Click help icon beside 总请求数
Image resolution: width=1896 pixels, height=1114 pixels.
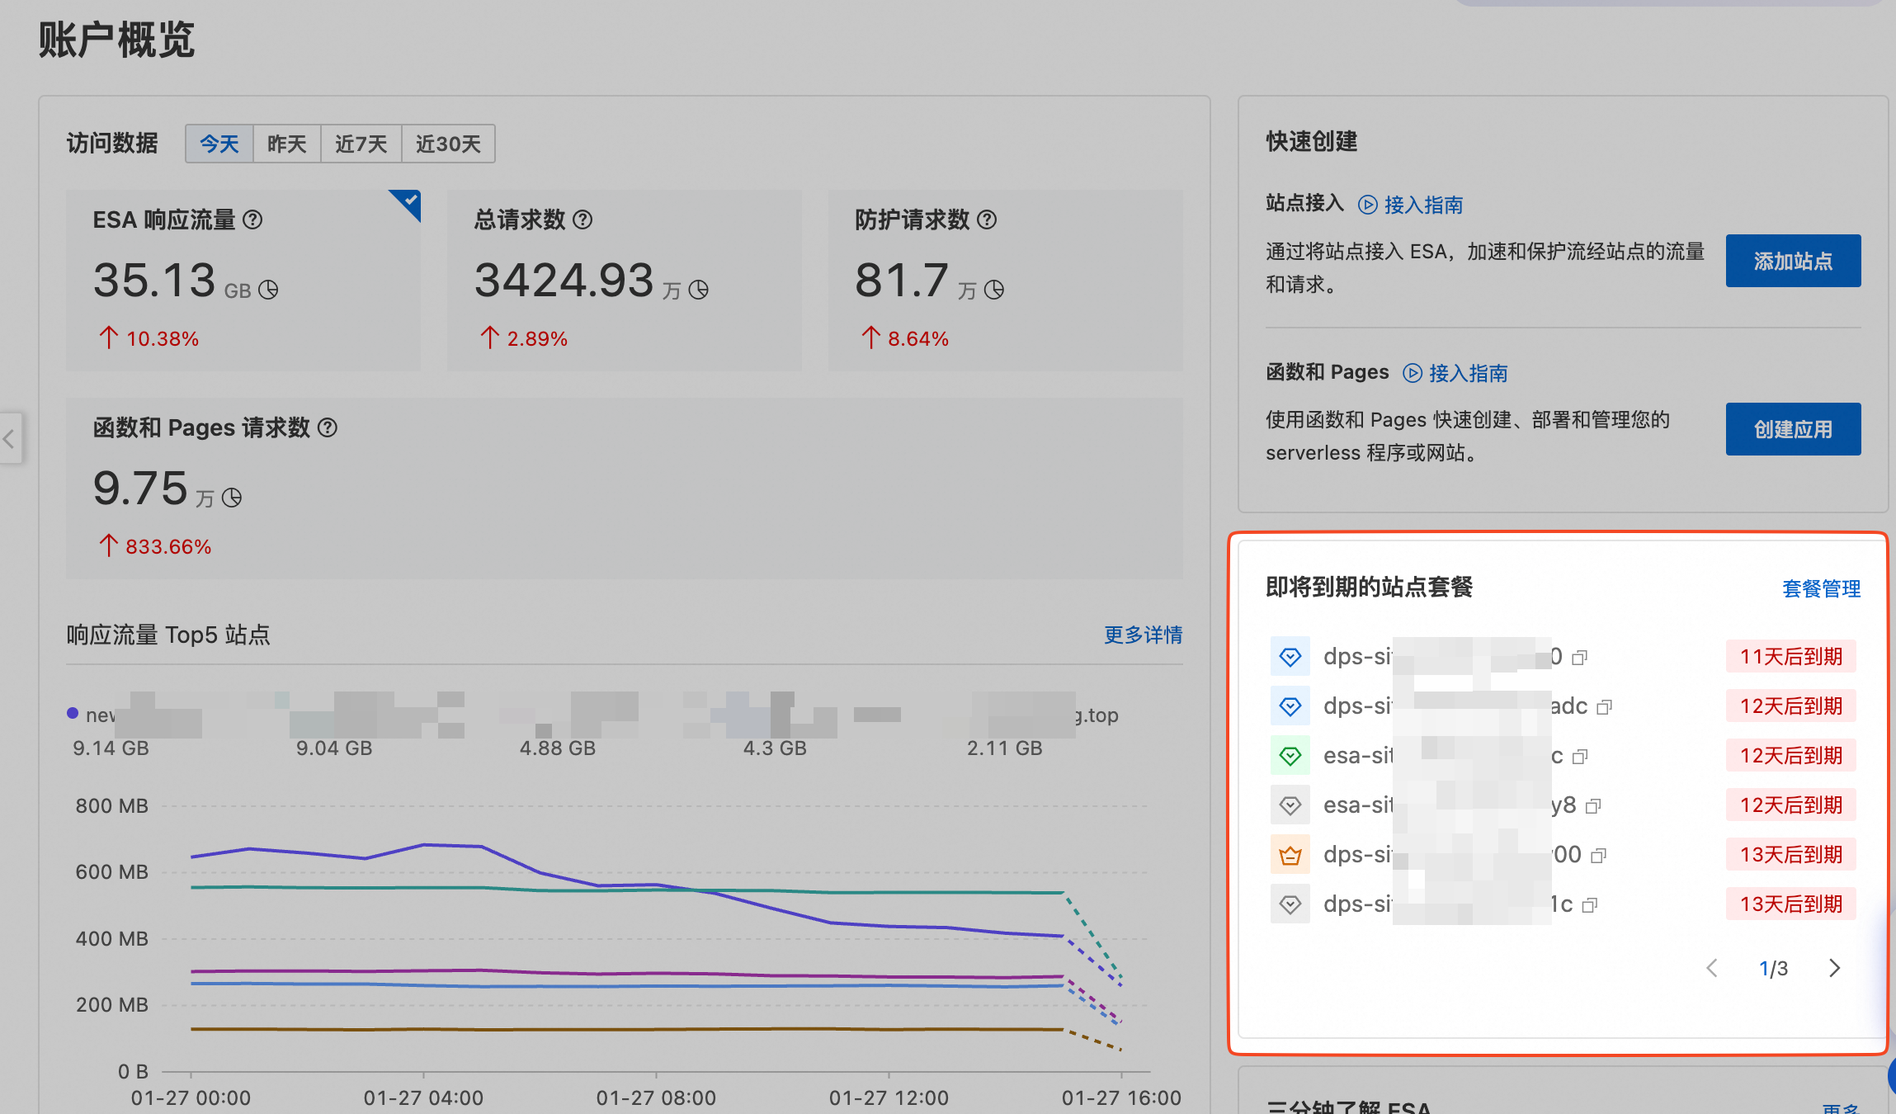pos(582,219)
